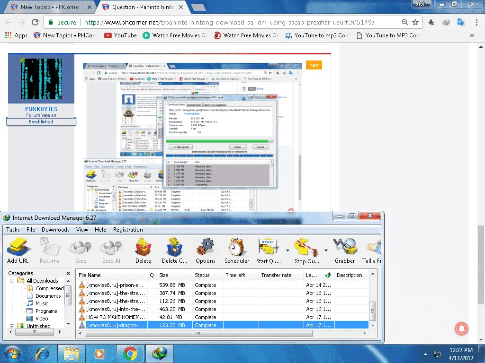Expand the Unfinished category node
Image resolution: width=485 pixels, height=363 pixels.
12,326
